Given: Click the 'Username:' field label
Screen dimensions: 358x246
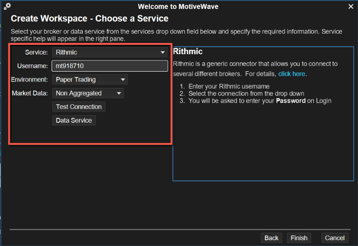Looking at the screenshot, I should [32, 66].
